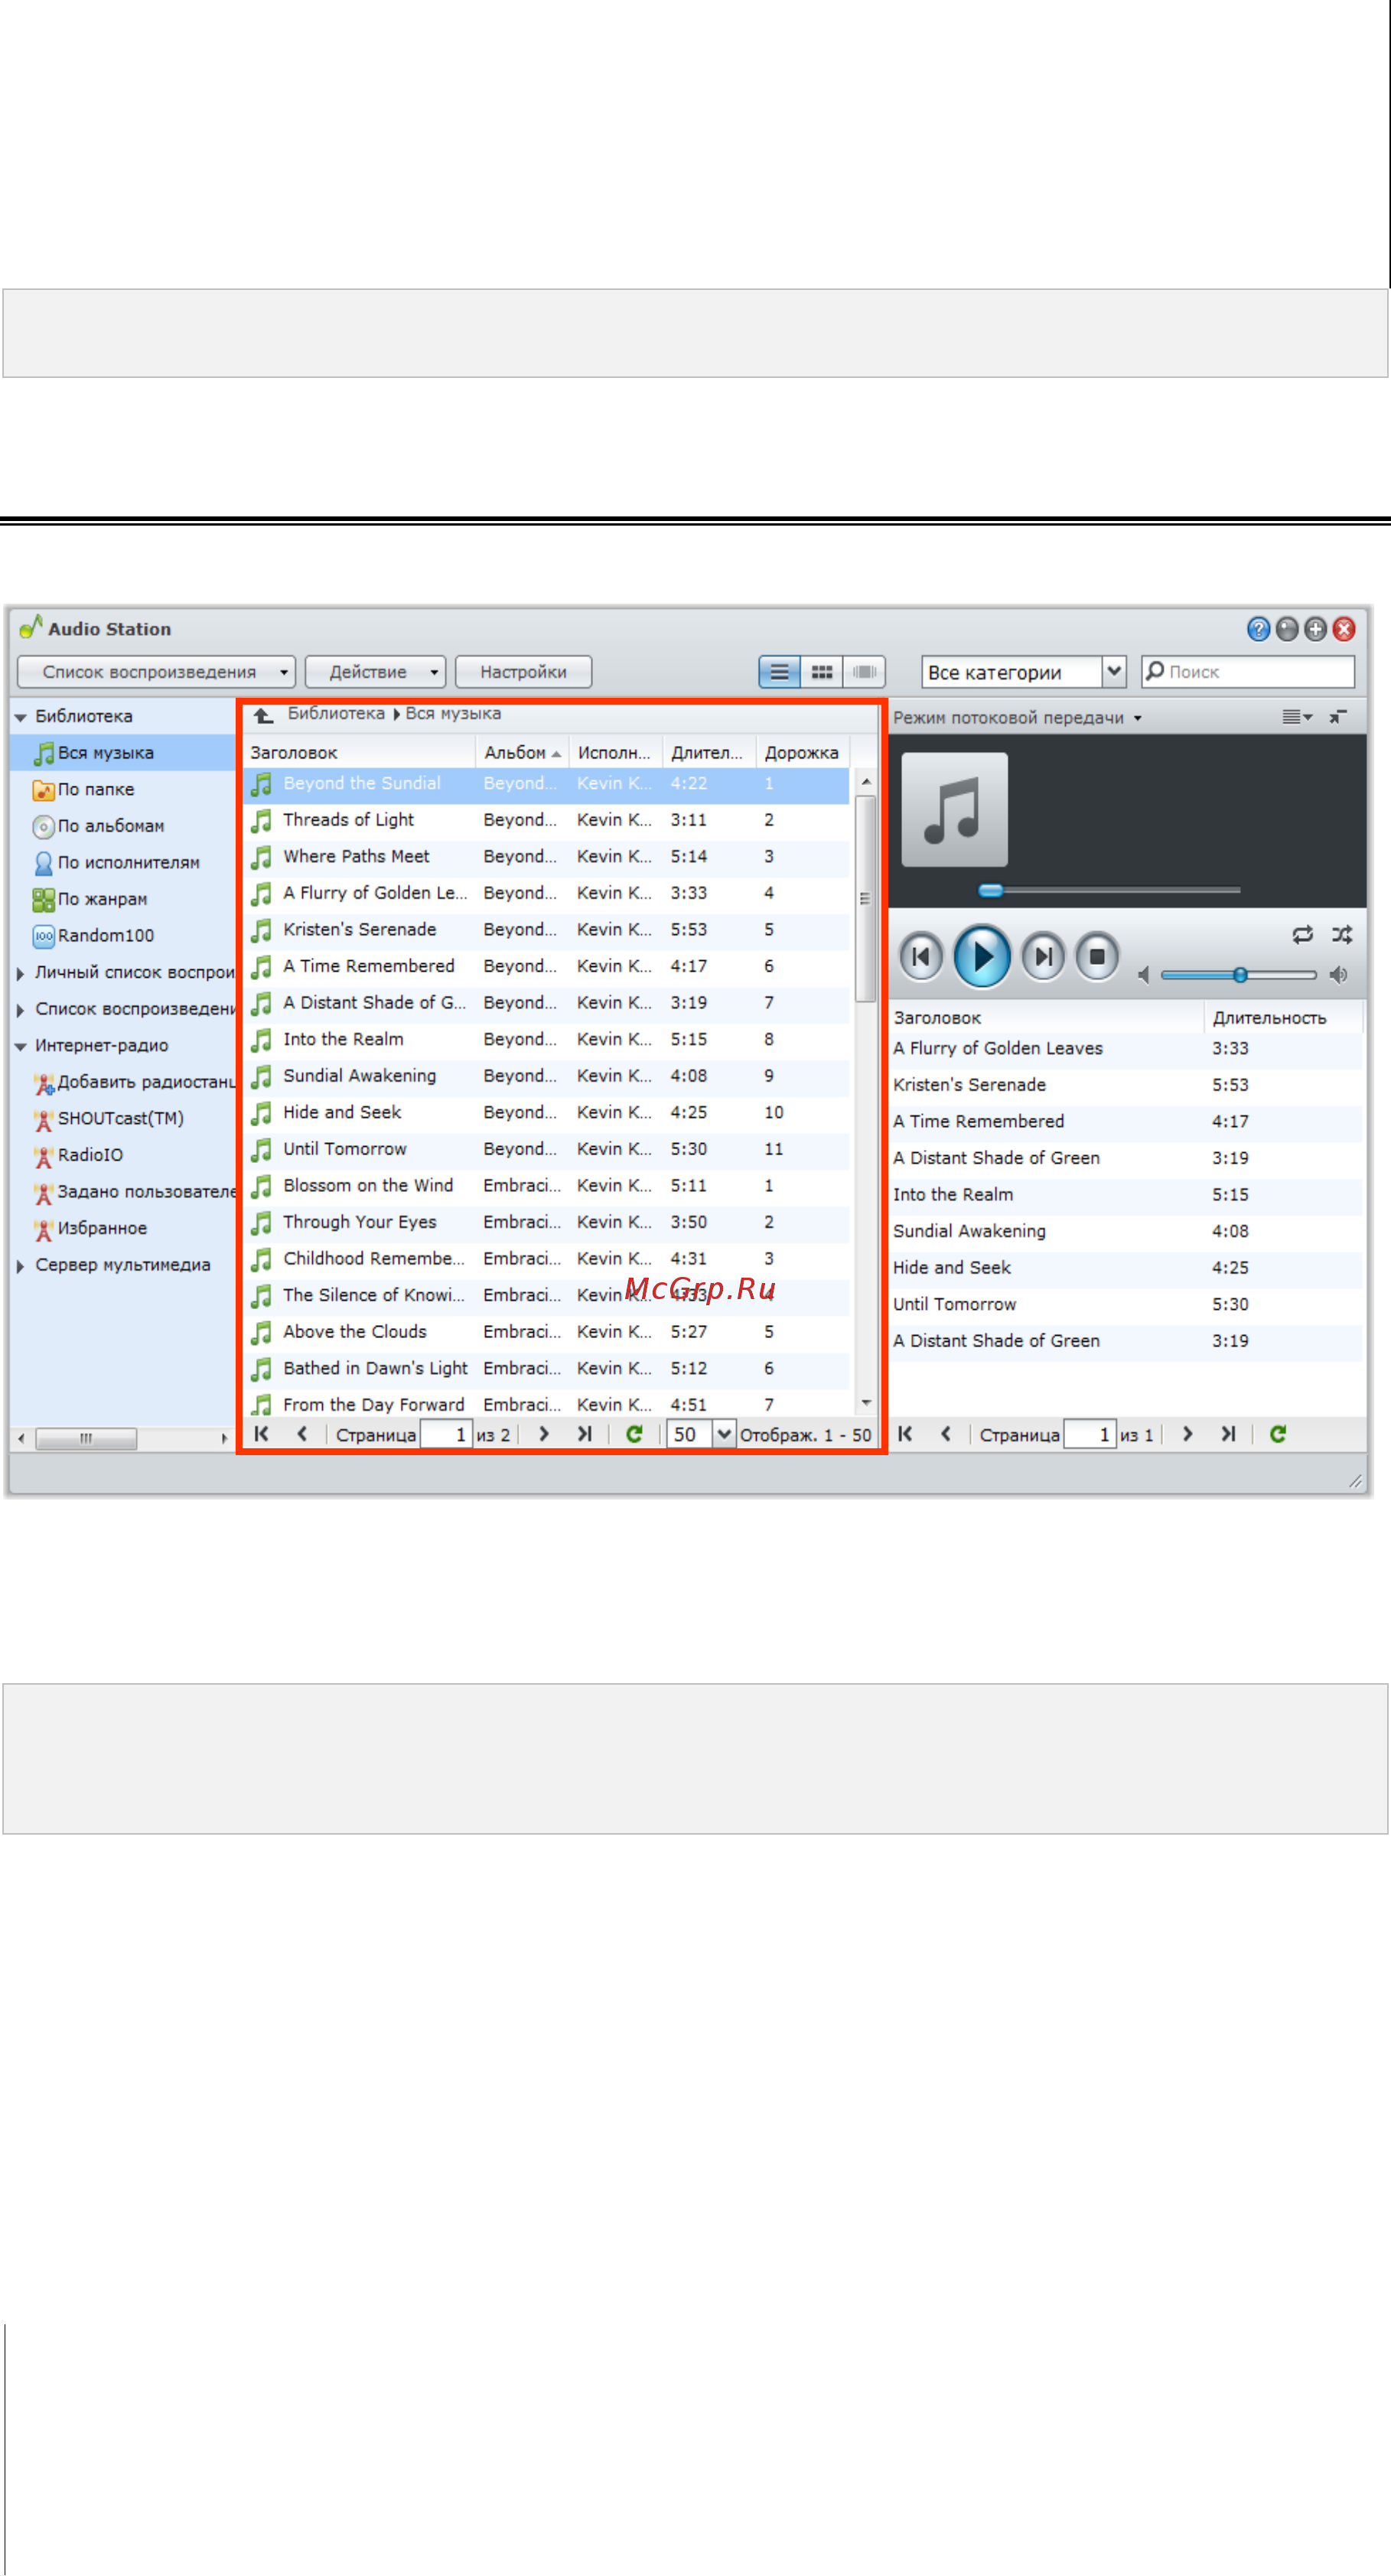Click the track progress bar handle
The width and height of the screenshot is (1391, 2576).
point(990,890)
